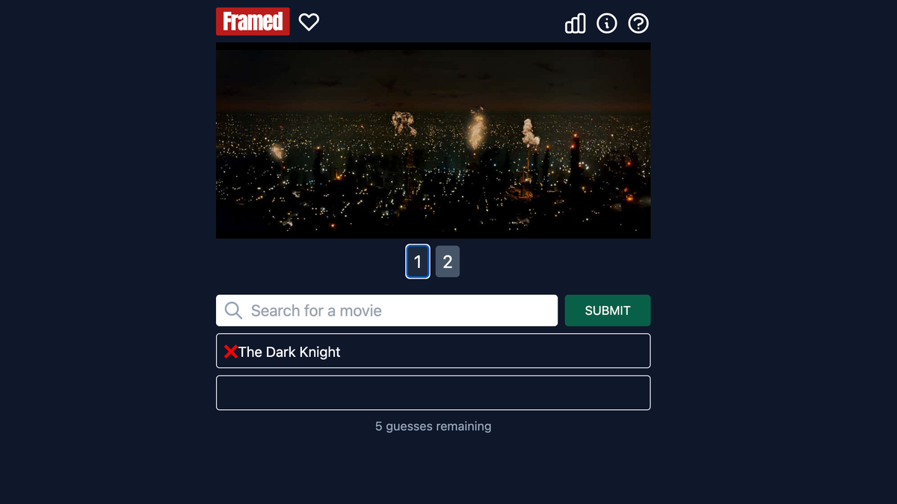Open the movie still of city lights
897x504 pixels.
pyautogui.click(x=433, y=140)
